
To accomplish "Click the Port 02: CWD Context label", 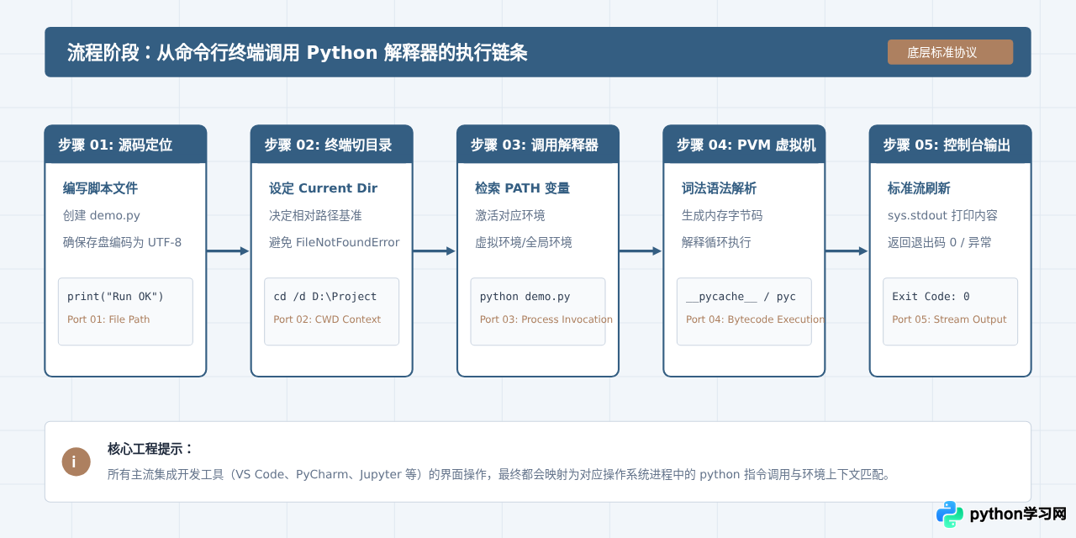I will point(327,319).
